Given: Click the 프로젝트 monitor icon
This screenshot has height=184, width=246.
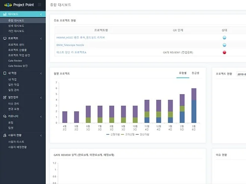Looking at the screenshot, I should click(4, 38).
